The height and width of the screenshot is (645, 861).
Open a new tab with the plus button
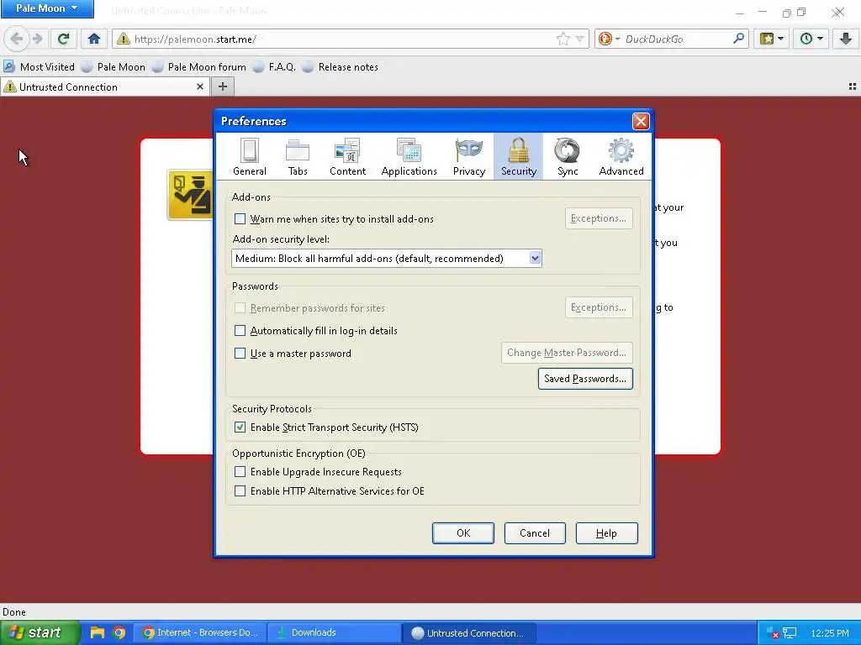222,87
